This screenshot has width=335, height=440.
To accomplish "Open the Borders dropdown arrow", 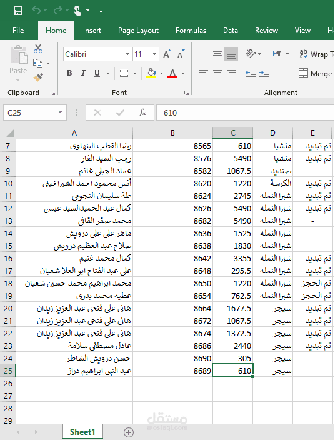I will click(x=134, y=74).
